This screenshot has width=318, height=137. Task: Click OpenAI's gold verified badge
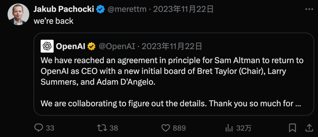[92, 46]
